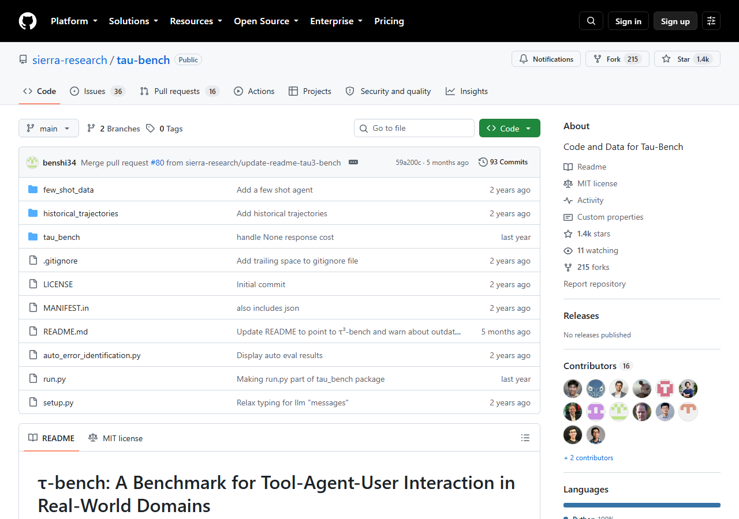Open appearance settings icon in header
Screen dimensions: 739x519
(711, 21)
